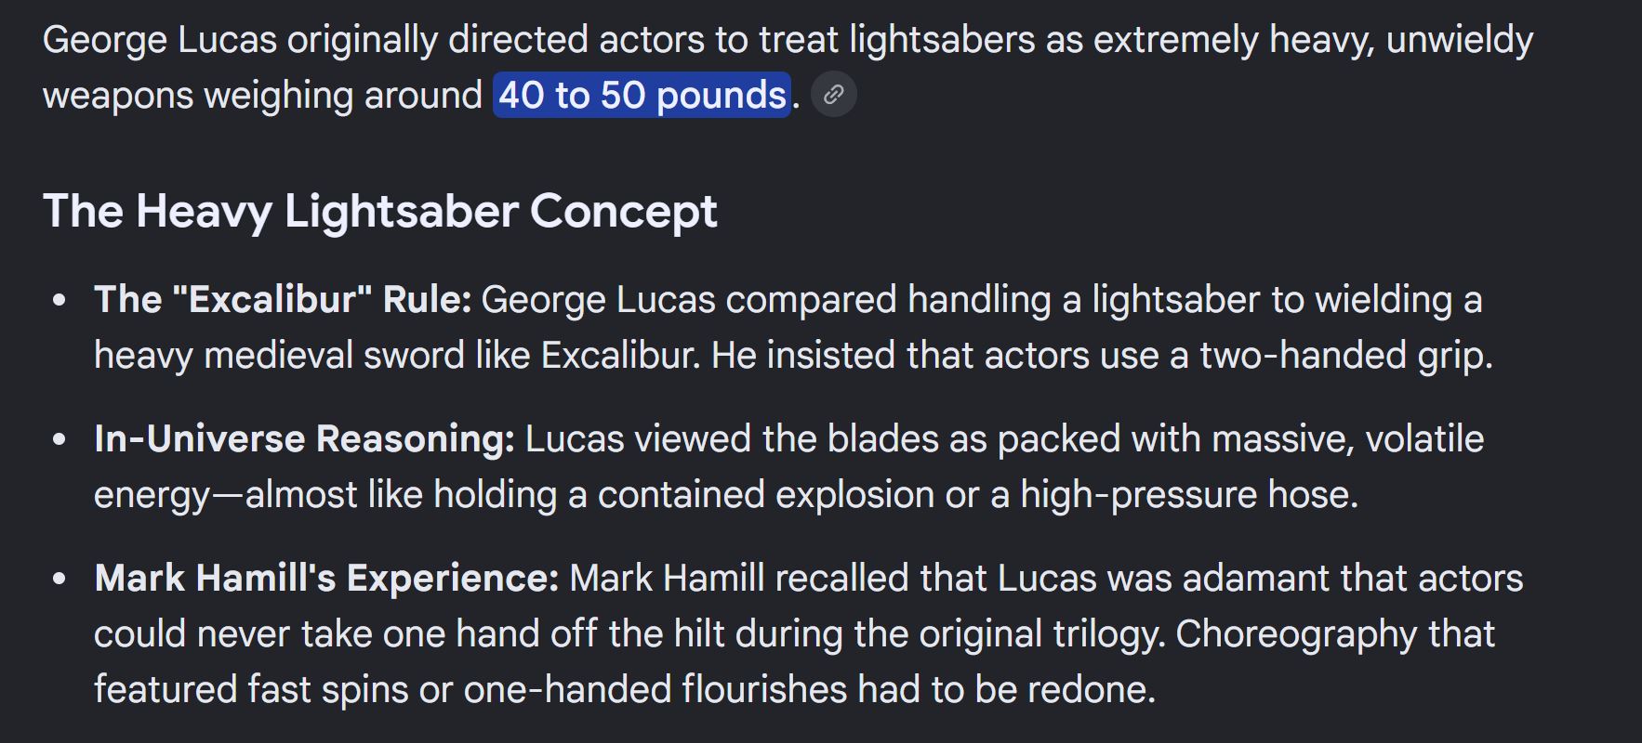
Task: Click the bold "In-Universe Reasoning:" label
Action: [304, 438]
